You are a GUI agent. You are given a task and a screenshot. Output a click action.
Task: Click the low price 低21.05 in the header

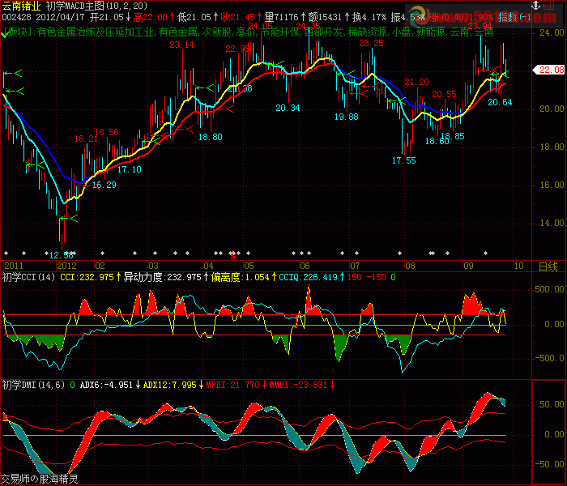(194, 17)
